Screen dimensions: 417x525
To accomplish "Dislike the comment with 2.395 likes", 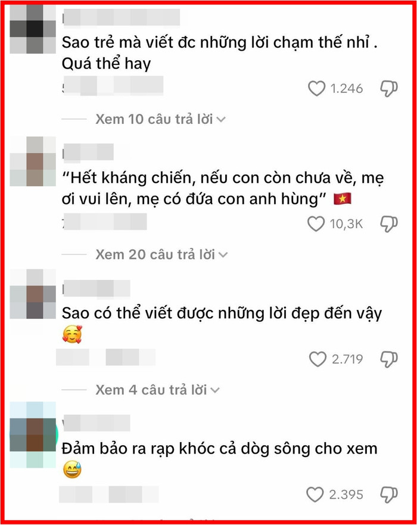I will 389,495.
